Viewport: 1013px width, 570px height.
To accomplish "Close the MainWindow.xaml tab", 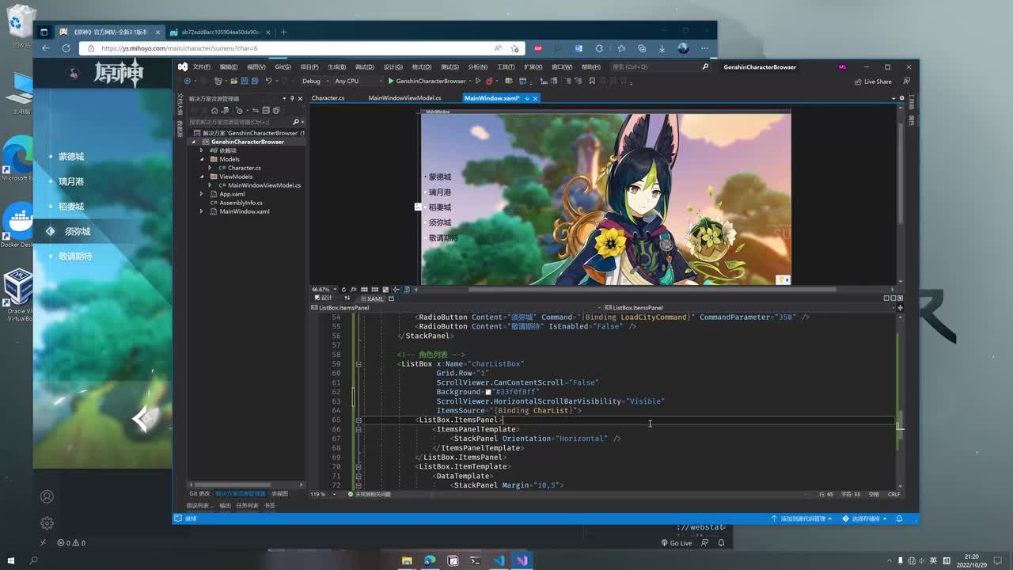I will pyautogui.click(x=536, y=98).
